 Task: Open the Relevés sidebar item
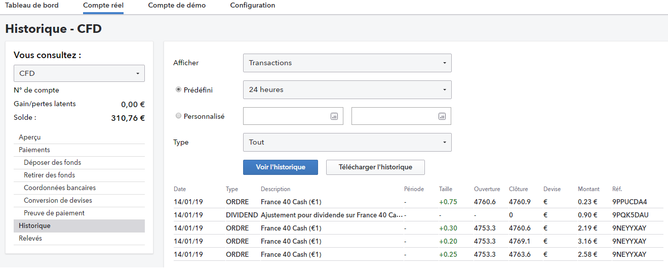30,239
